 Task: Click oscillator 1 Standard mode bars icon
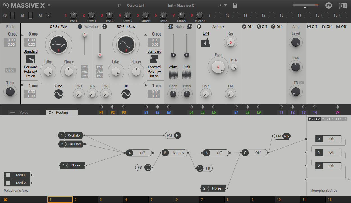tap(30, 59)
